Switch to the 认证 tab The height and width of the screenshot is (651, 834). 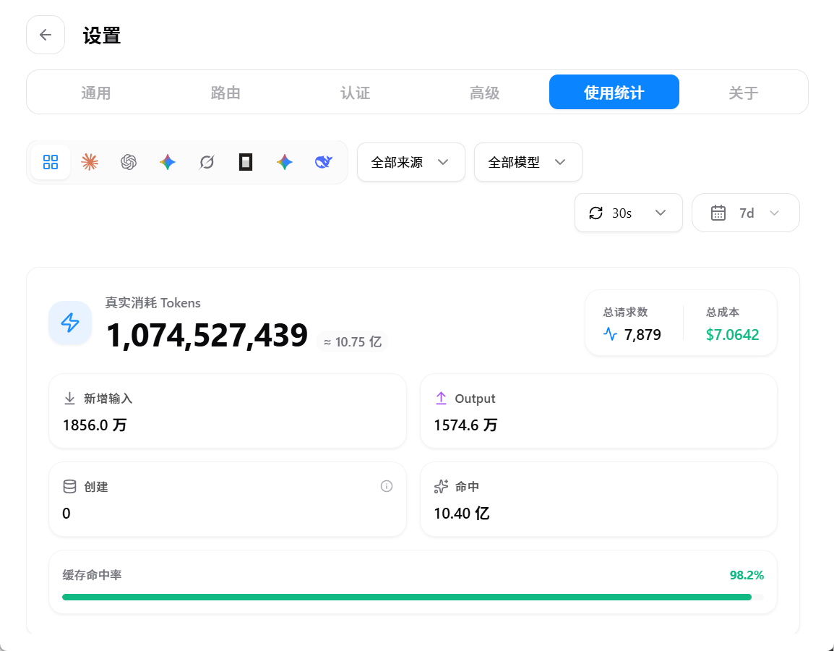pos(355,93)
